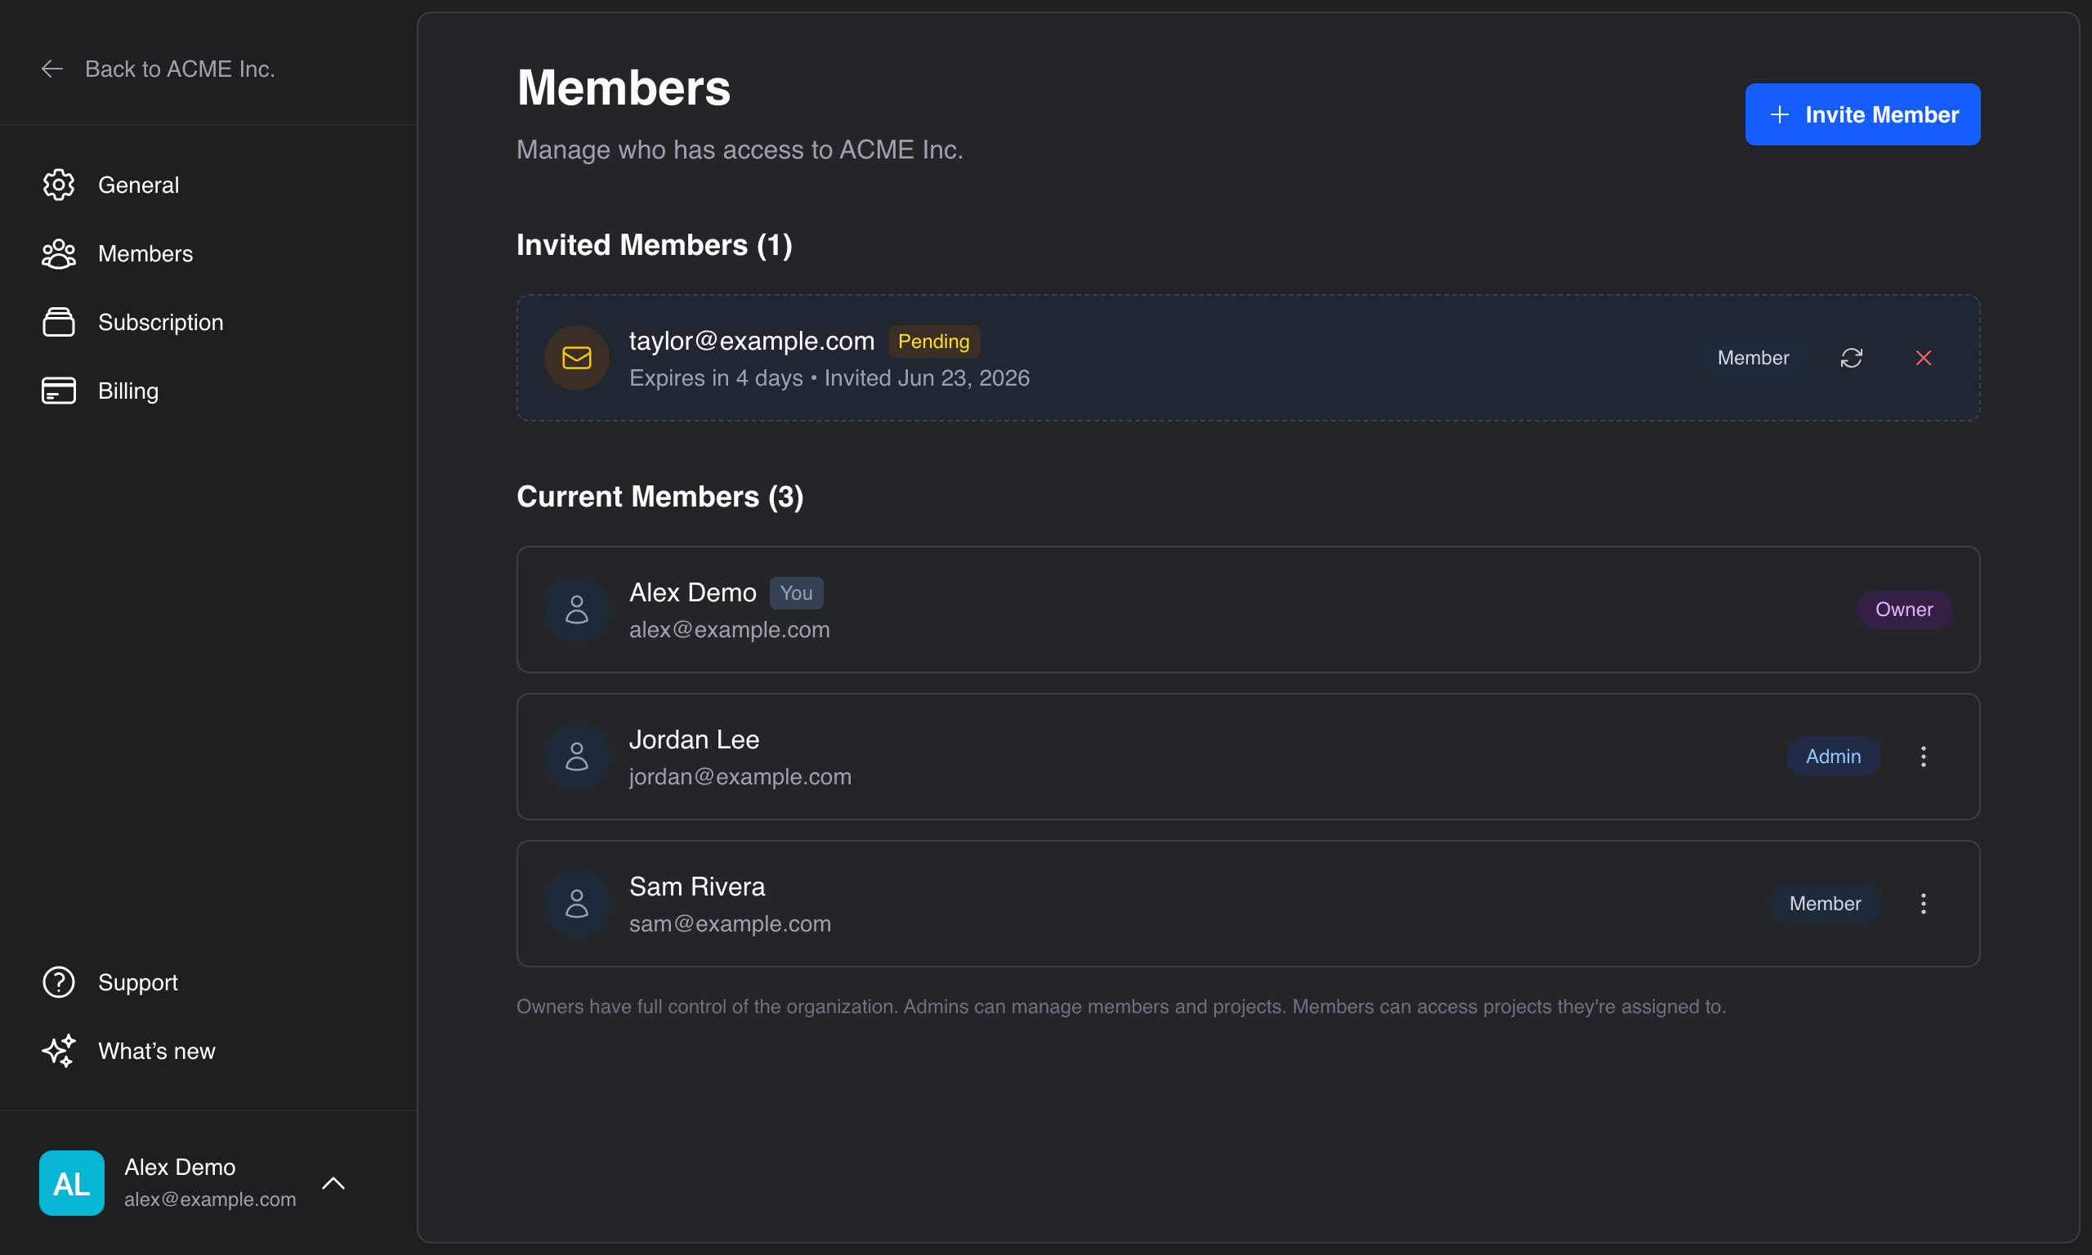2092x1255 pixels.
Task: Open the options menu for Sam Rivera
Action: coord(1923,903)
